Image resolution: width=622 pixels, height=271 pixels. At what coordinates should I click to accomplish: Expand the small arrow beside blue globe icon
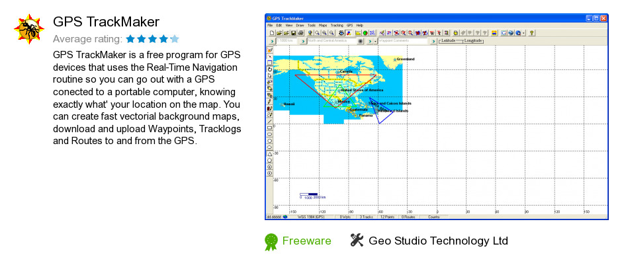[523, 33]
